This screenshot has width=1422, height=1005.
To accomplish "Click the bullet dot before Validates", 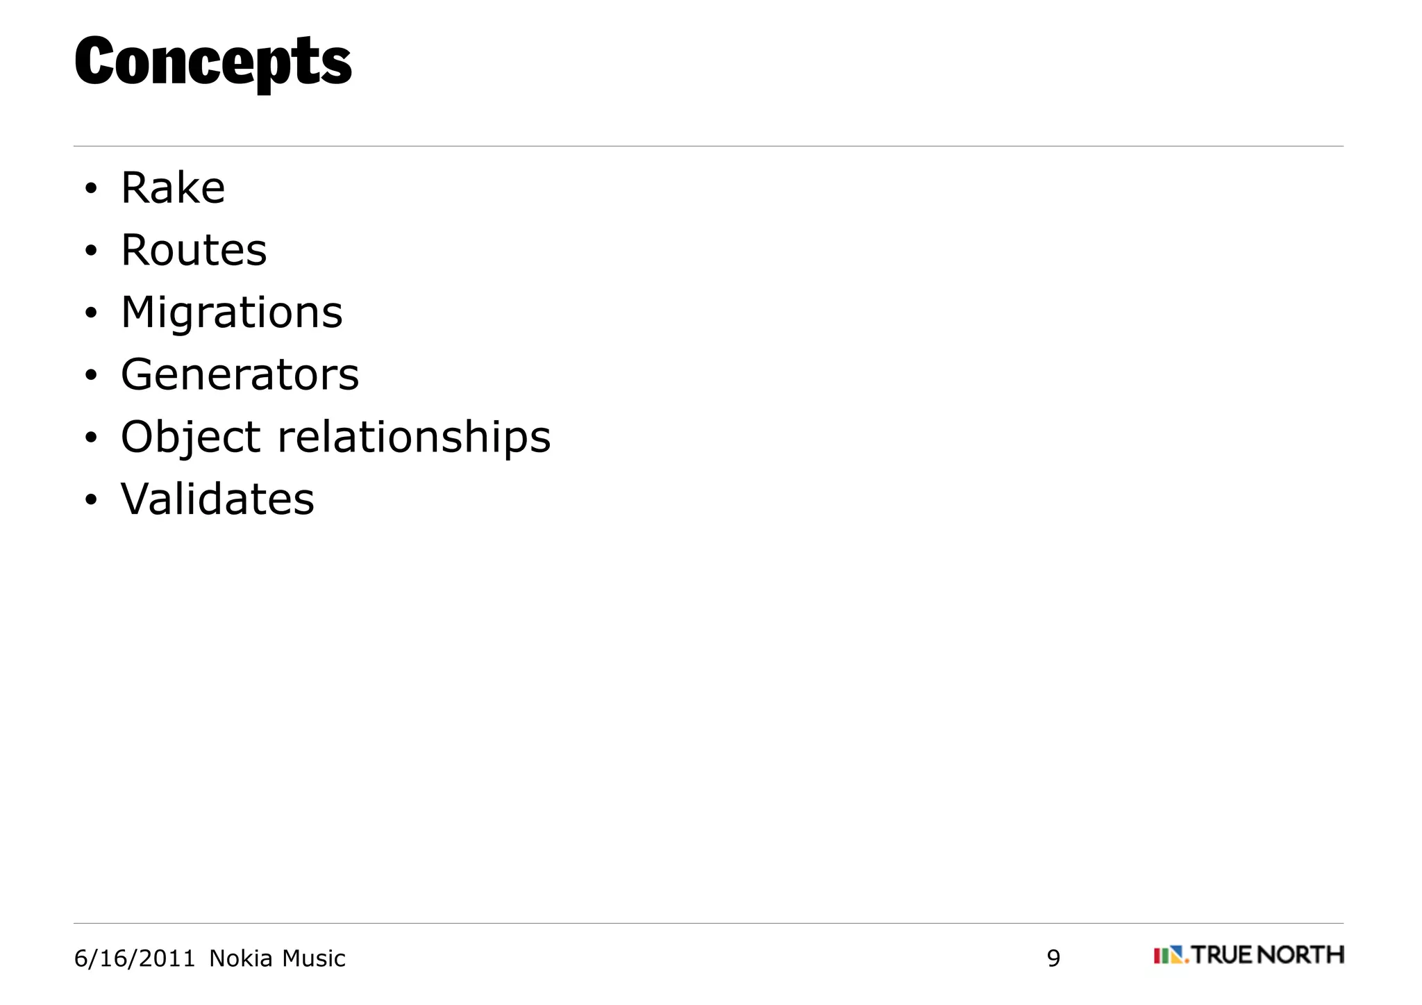I will (x=90, y=501).
